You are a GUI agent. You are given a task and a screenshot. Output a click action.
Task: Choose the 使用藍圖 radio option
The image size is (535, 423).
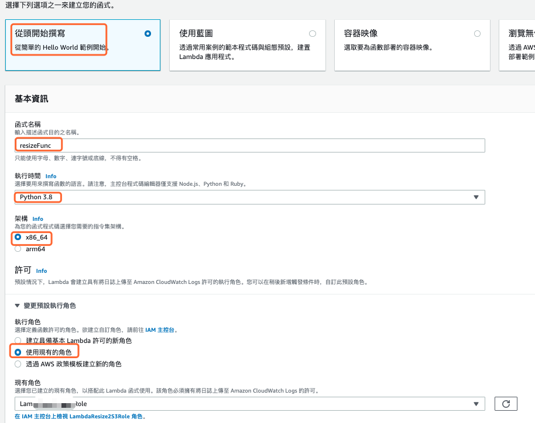(313, 34)
